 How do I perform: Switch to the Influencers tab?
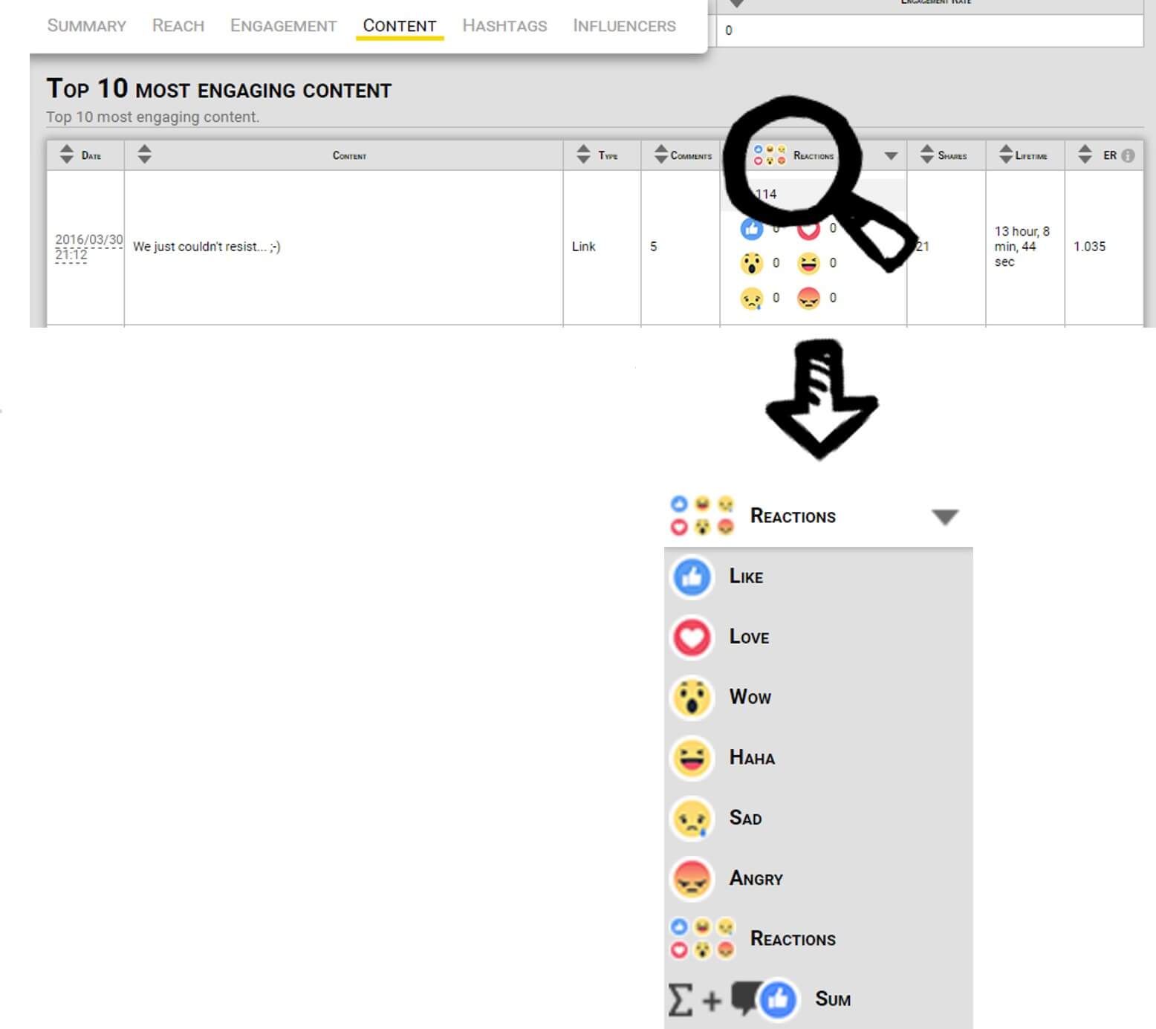coord(624,25)
